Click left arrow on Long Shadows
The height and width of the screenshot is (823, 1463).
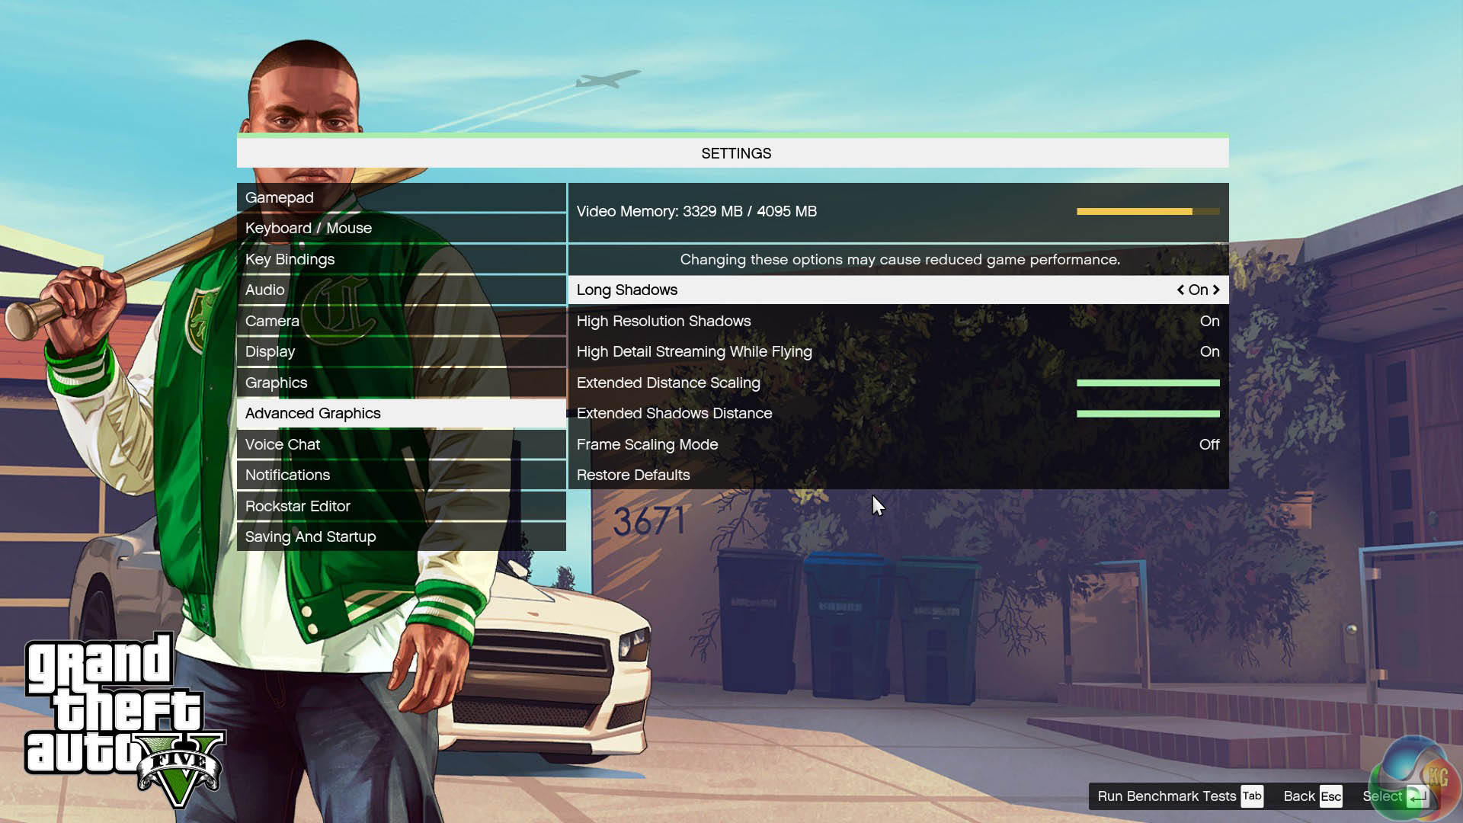point(1180,290)
